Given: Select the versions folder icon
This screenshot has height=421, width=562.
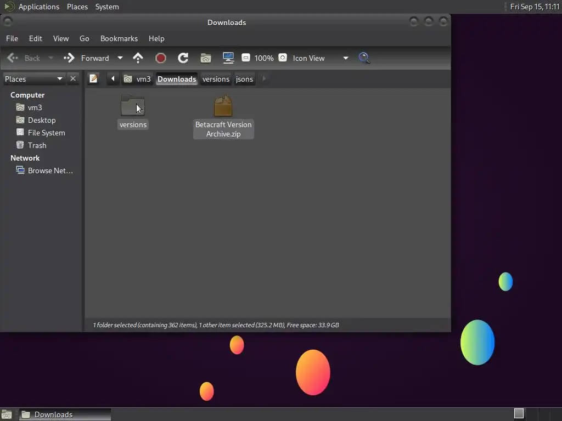Looking at the screenshot, I should (133, 106).
